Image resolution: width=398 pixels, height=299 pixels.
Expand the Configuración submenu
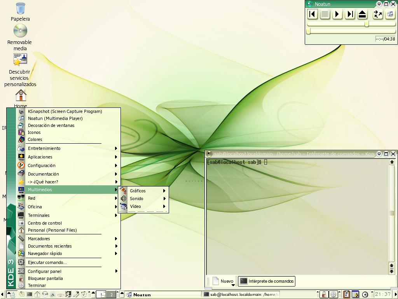click(x=68, y=165)
